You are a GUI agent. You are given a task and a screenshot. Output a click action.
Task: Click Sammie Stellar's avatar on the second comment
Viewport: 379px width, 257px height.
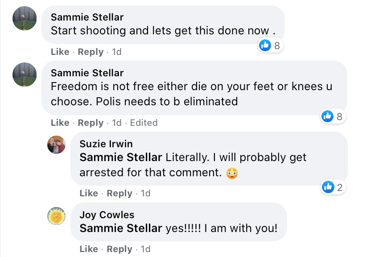[25, 75]
